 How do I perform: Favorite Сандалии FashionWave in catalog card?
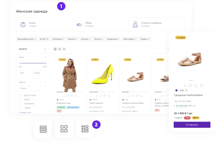[133, 96]
